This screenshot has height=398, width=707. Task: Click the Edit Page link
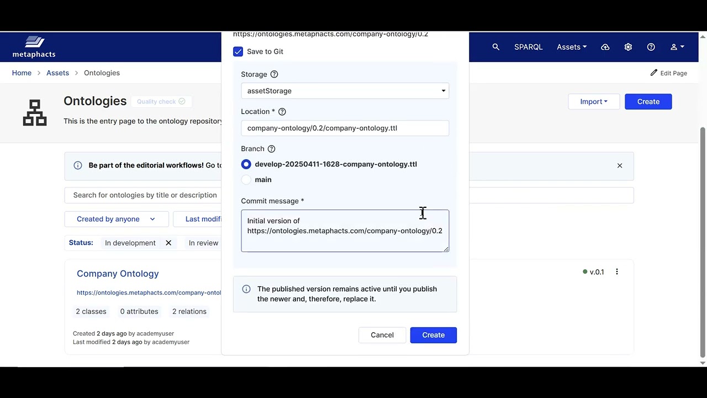(x=669, y=73)
